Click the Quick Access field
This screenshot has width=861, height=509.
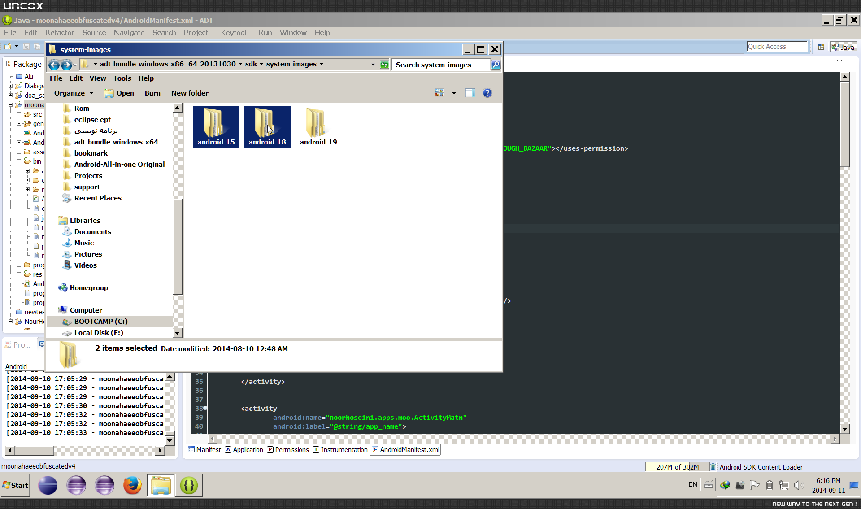[777, 47]
